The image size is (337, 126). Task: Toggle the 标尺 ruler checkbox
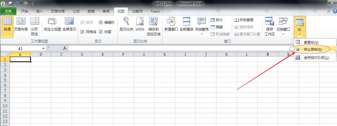(82, 22)
